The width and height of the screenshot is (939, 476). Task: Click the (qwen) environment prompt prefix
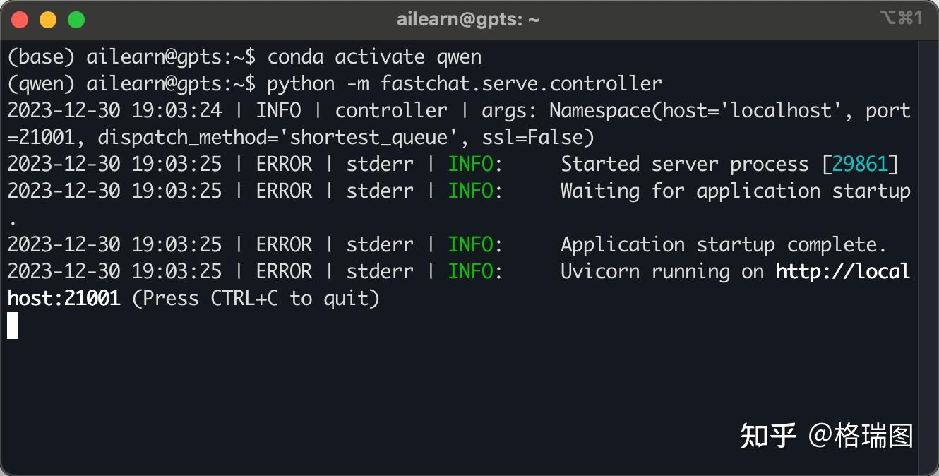pyautogui.click(x=41, y=84)
